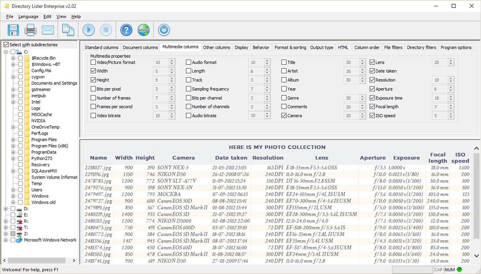Send listing via email icon

(48, 30)
